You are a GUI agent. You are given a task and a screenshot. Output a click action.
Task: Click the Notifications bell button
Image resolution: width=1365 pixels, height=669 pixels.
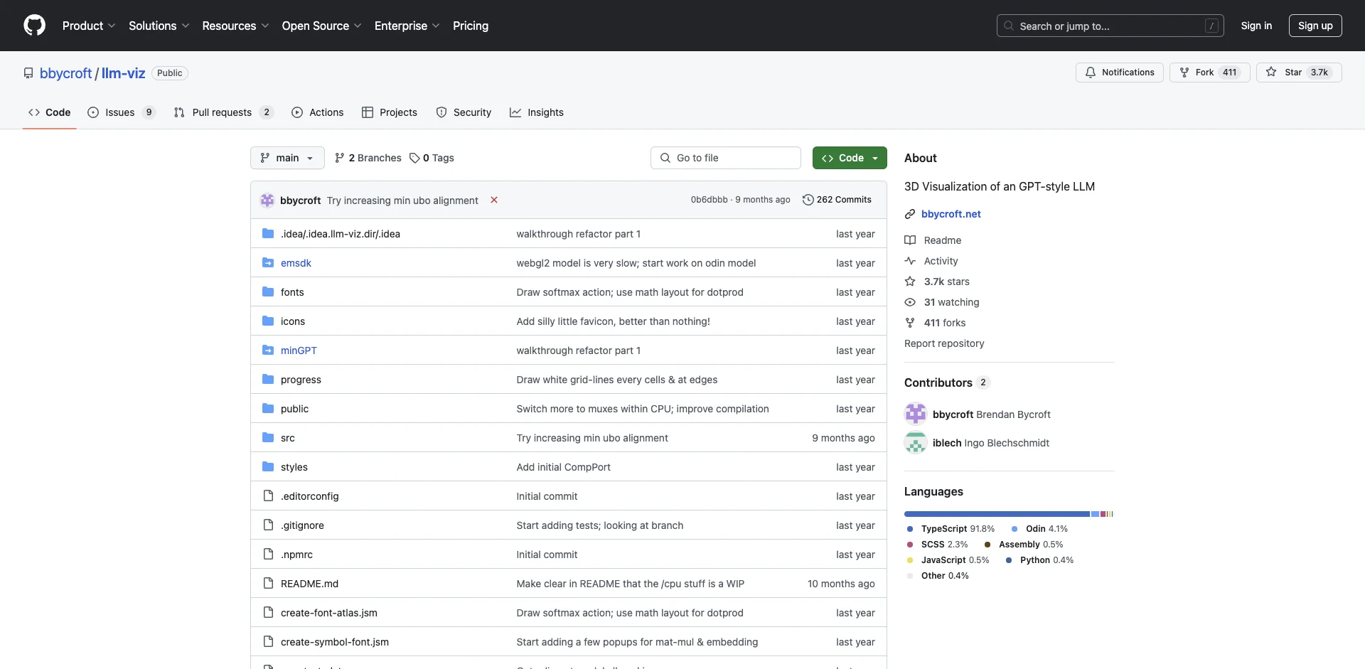pyautogui.click(x=1119, y=73)
